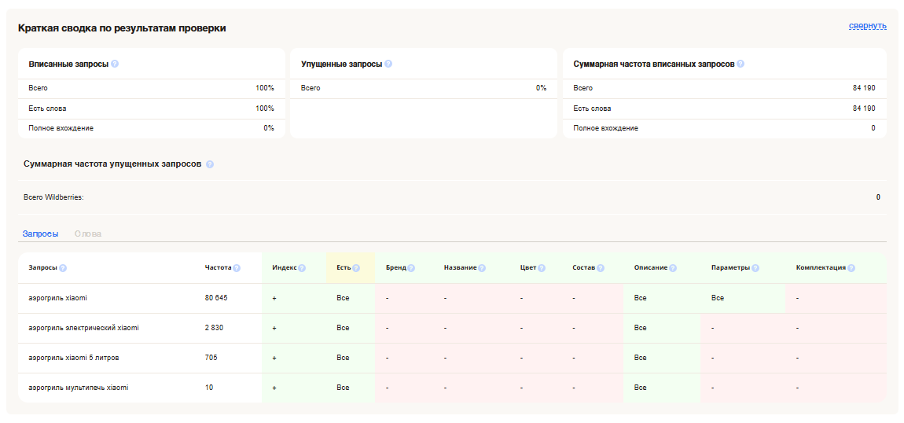Screen dimensions: 904x423
Task: Click help icon in Комплектация column header
Action: coord(851,268)
